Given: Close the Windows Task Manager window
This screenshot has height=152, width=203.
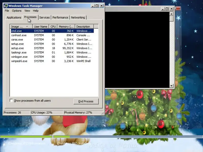Looking at the screenshot, I should (x=101, y=6).
